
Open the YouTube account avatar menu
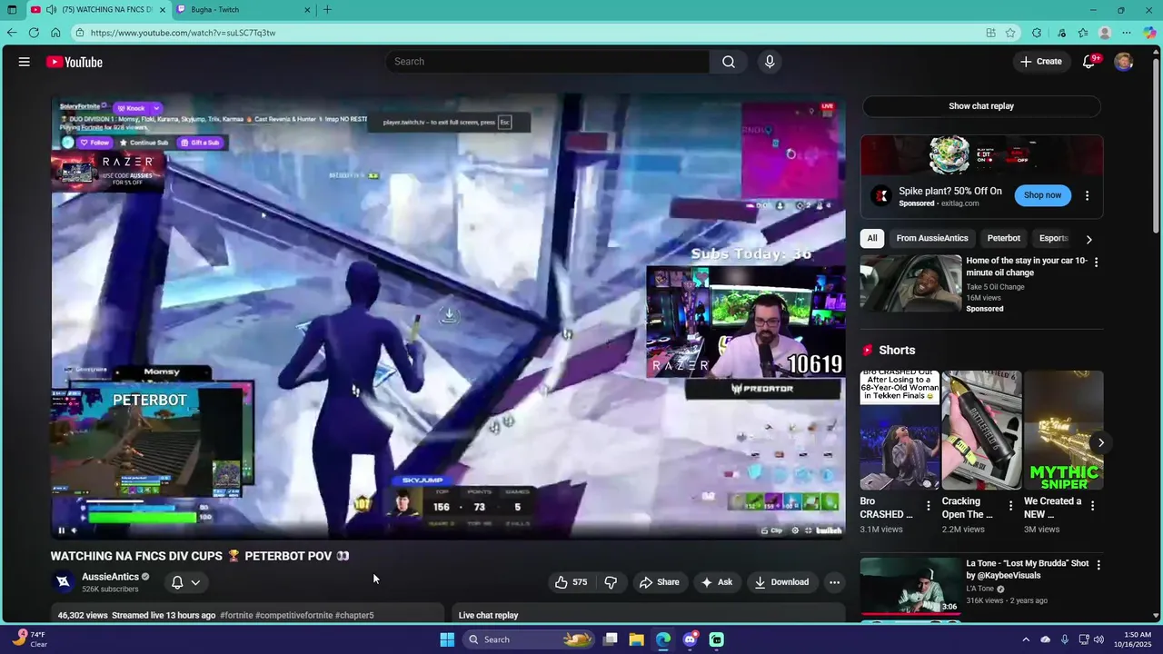click(1124, 62)
